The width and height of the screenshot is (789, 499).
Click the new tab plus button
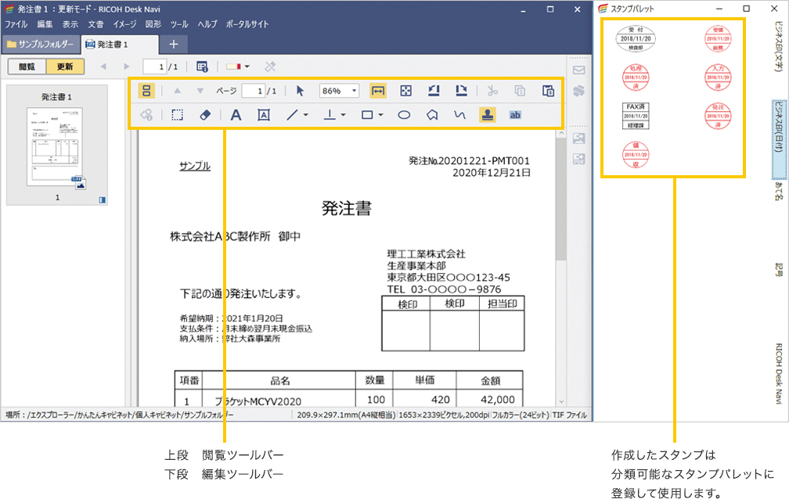(x=174, y=44)
